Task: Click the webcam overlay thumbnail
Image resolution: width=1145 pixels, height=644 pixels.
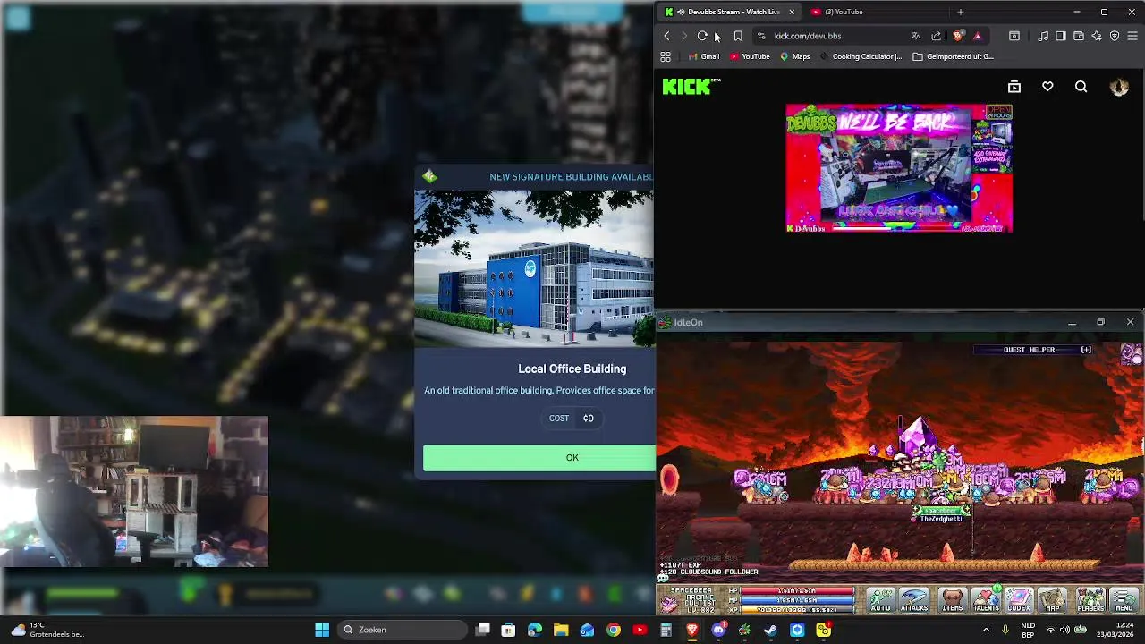Action: 134,491
